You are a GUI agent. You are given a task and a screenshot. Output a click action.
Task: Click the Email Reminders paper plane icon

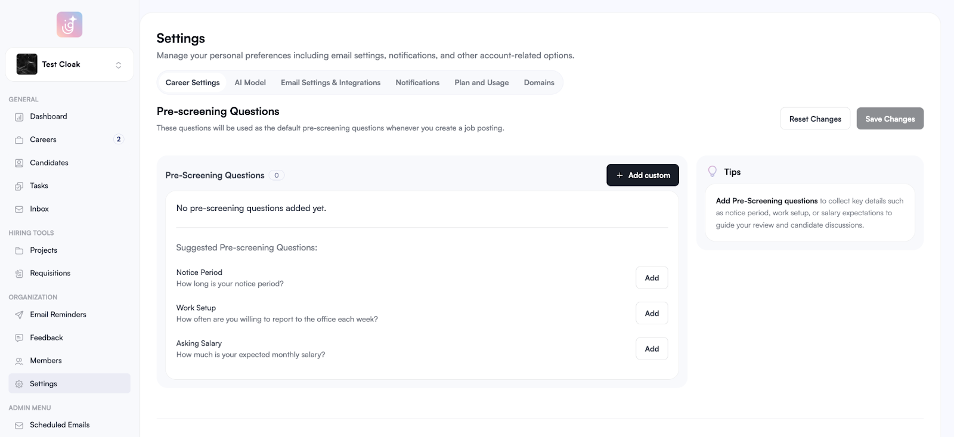tap(19, 315)
